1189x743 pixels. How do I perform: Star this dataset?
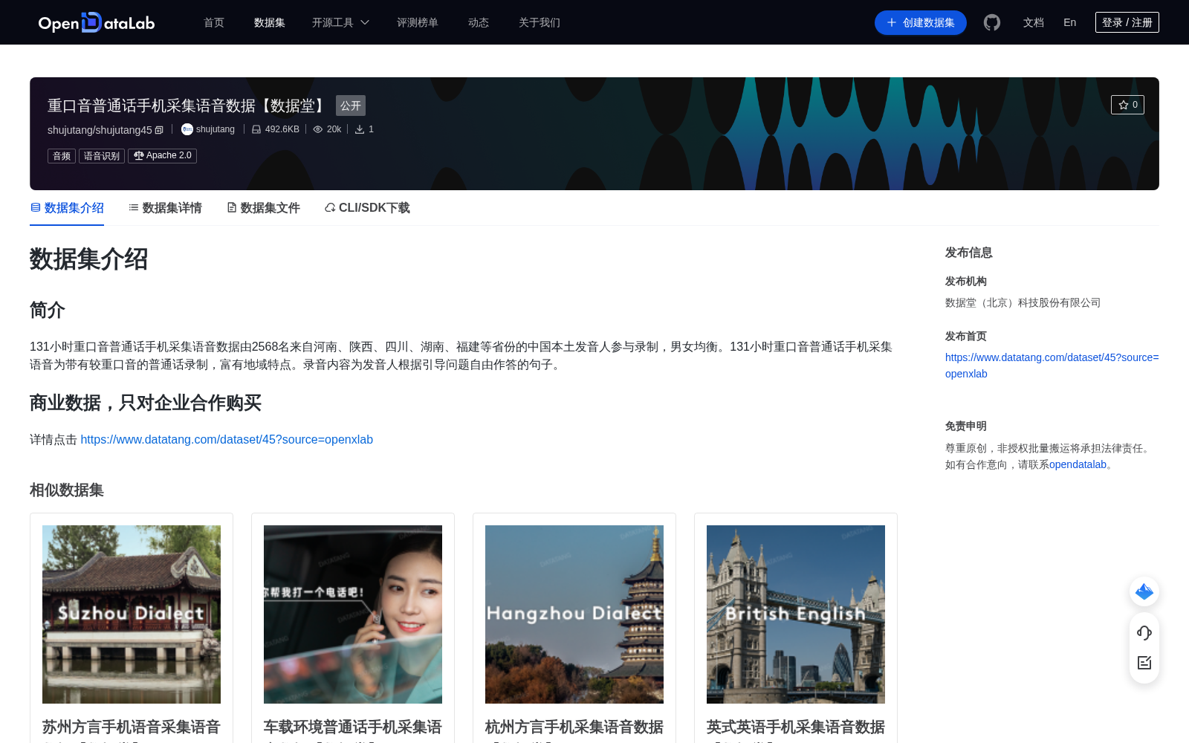[x=1127, y=105]
